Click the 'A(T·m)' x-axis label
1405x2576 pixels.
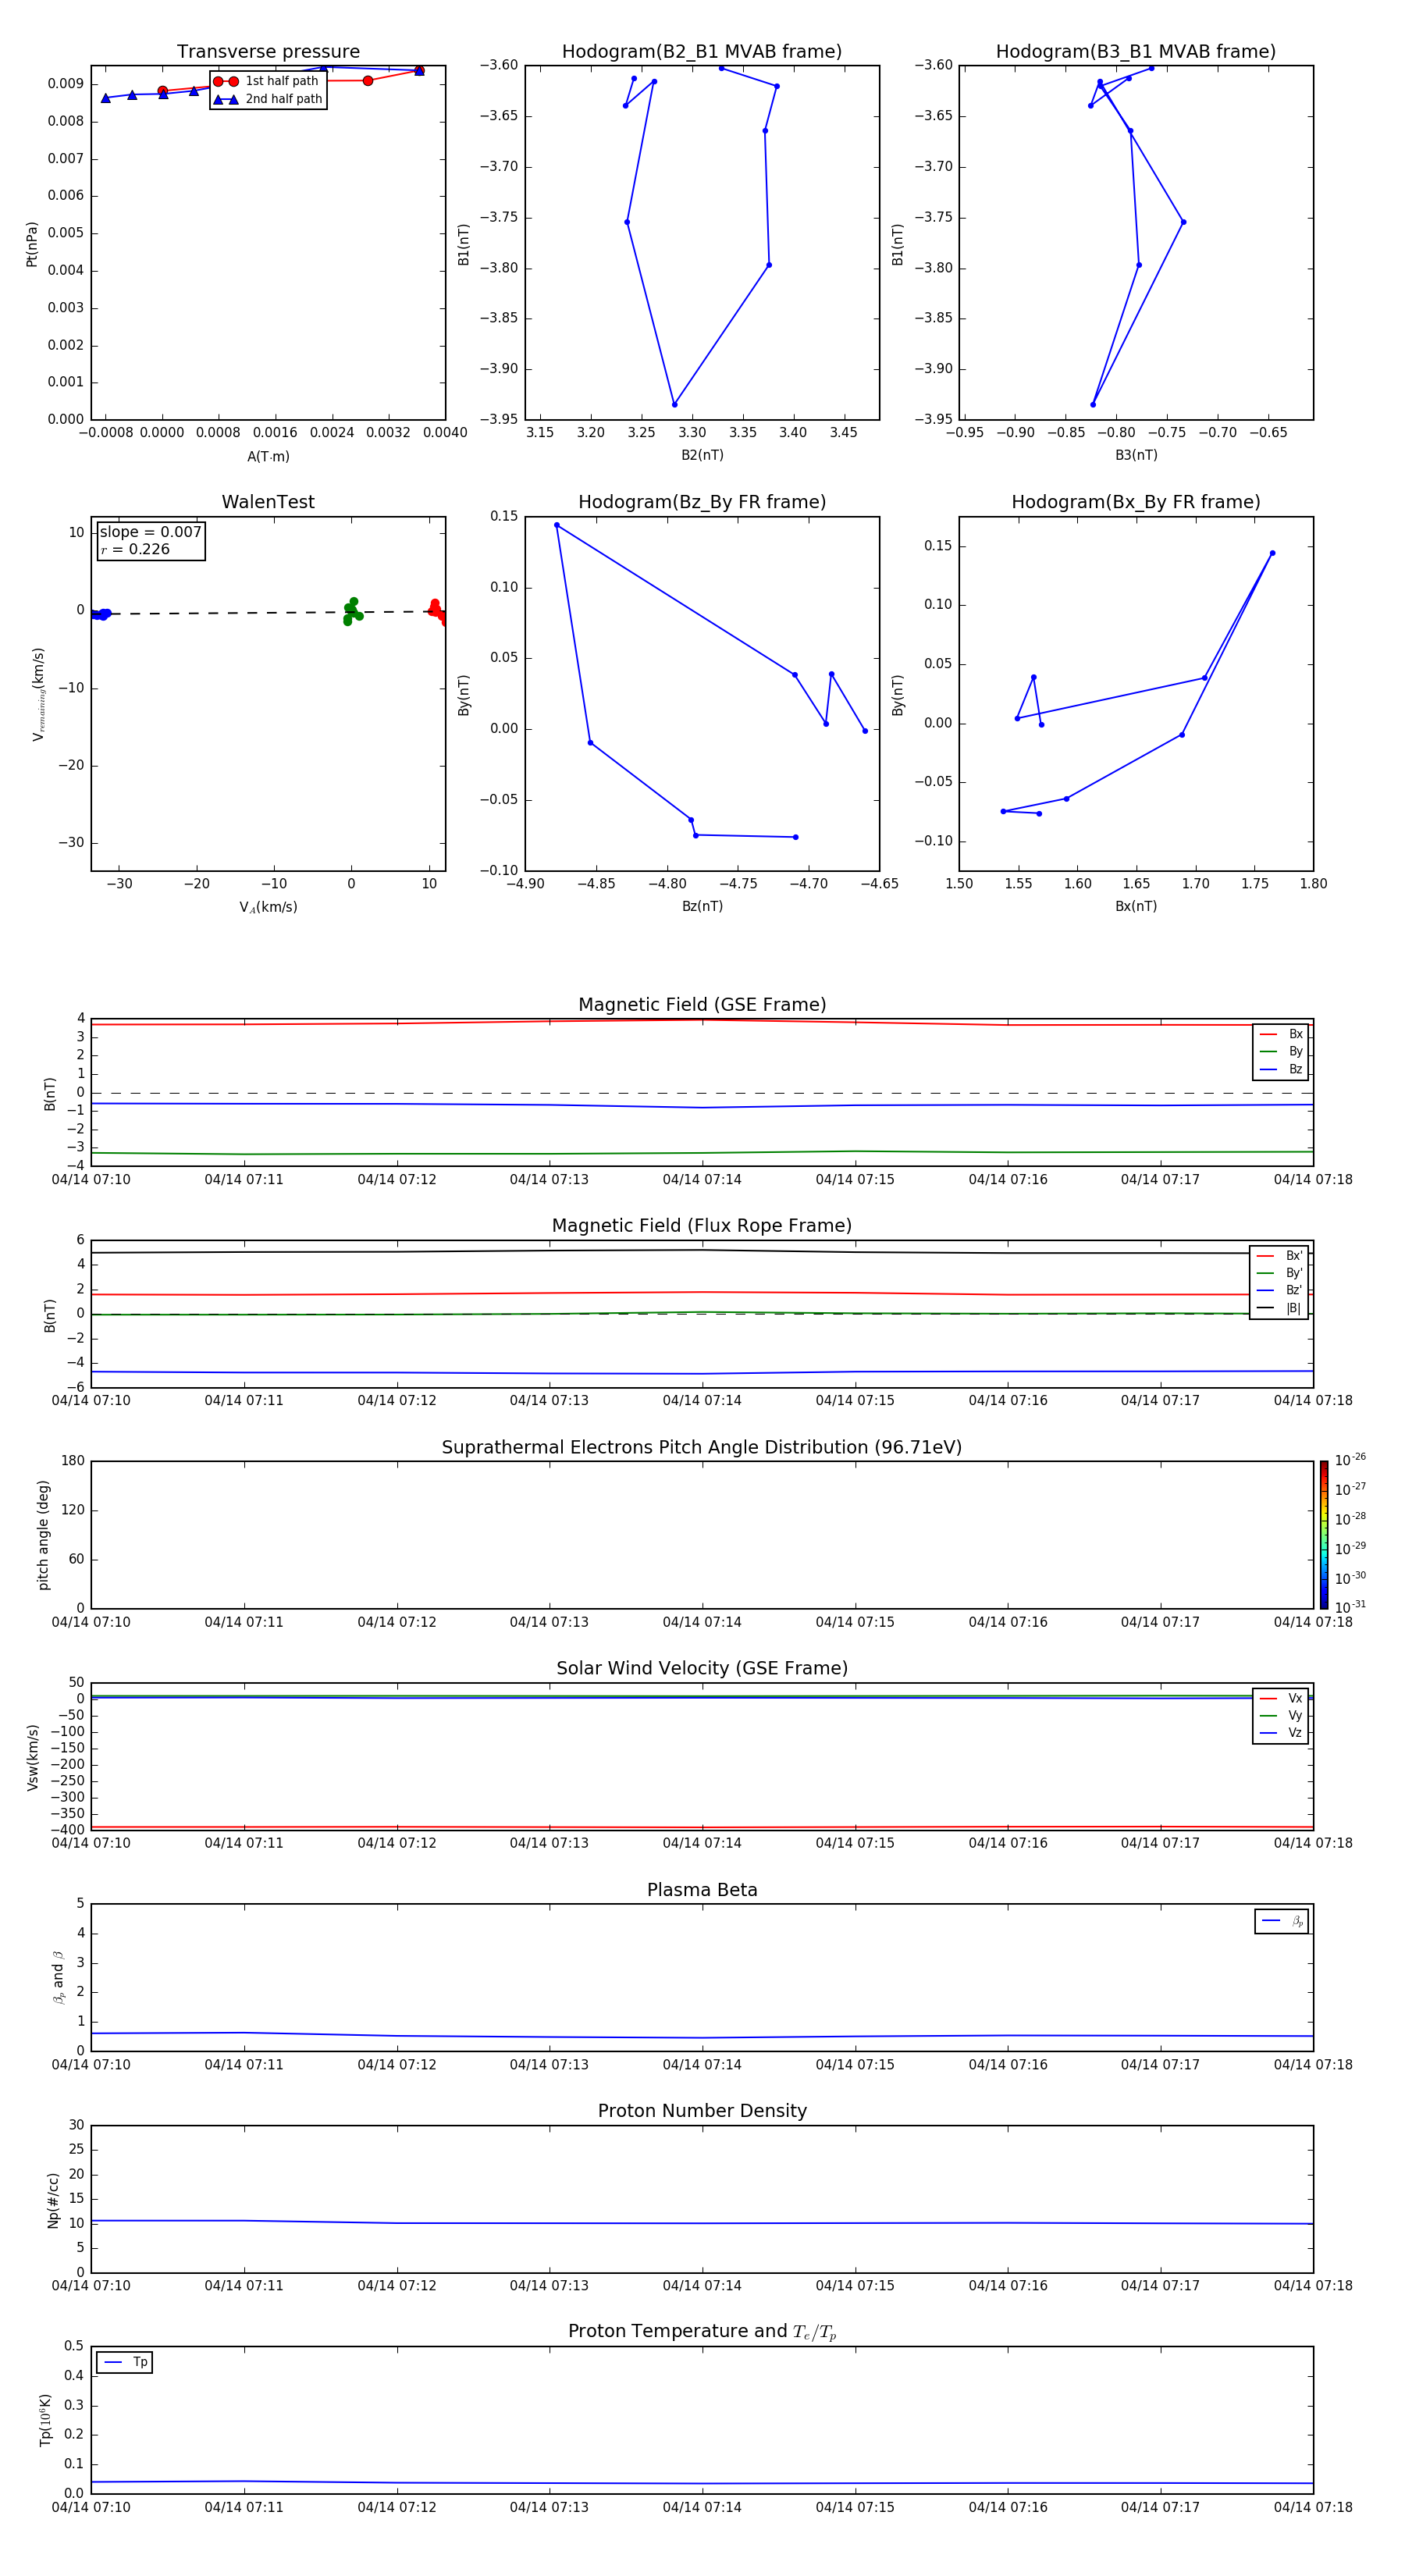(x=268, y=456)
